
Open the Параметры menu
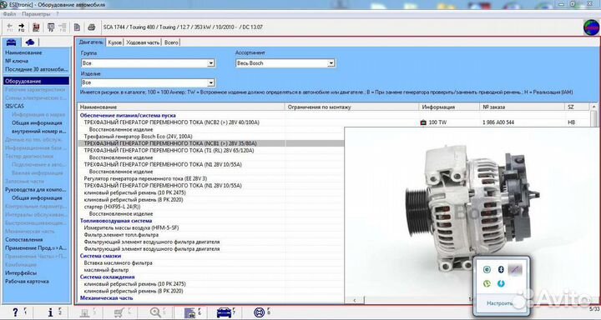pyautogui.click(x=36, y=14)
